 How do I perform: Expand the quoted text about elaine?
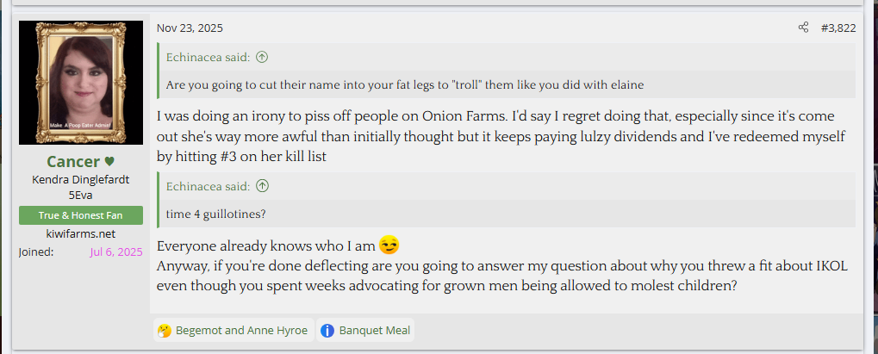[x=405, y=84]
